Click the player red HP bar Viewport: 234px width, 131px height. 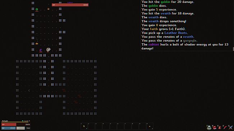pyautogui.click(x=16, y=125)
